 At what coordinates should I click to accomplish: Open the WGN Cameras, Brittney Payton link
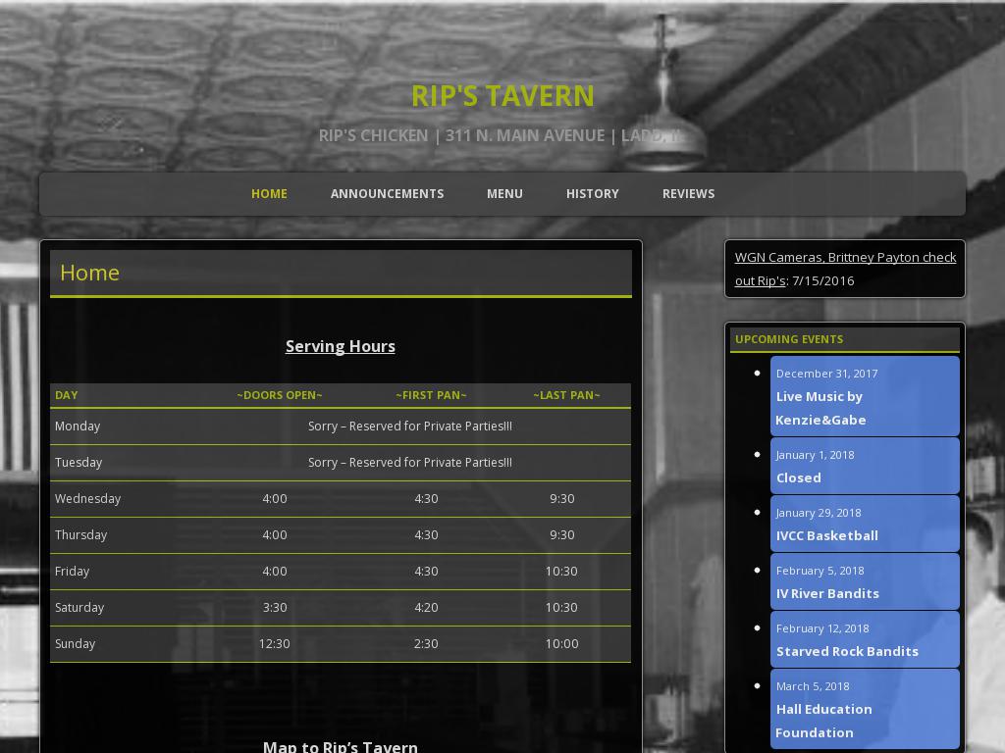point(845,269)
